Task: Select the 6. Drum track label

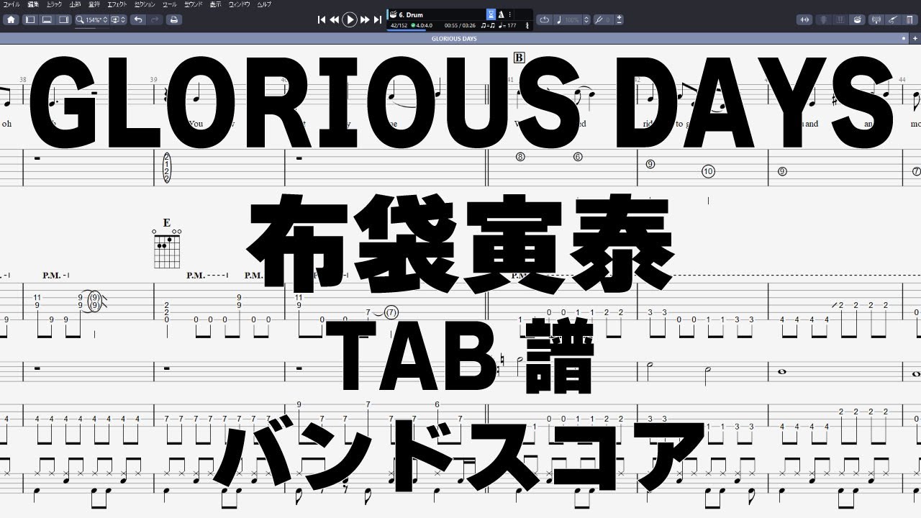Action: 411,14
